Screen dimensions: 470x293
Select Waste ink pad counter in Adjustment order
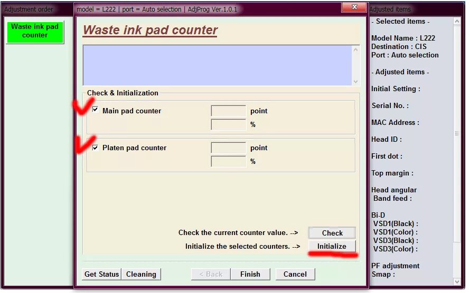(35, 31)
